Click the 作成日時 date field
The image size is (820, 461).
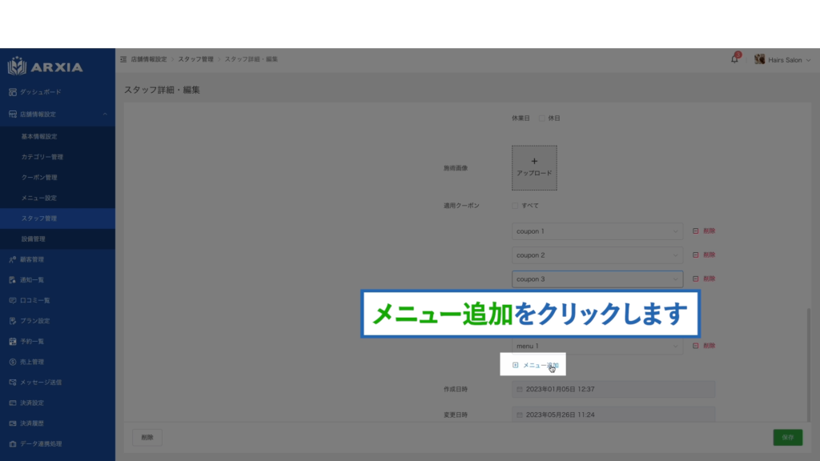613,390
